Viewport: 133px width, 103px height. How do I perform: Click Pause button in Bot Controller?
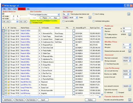click(x=45, y=18)
